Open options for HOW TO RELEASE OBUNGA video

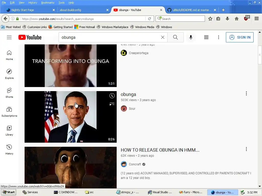246,149
